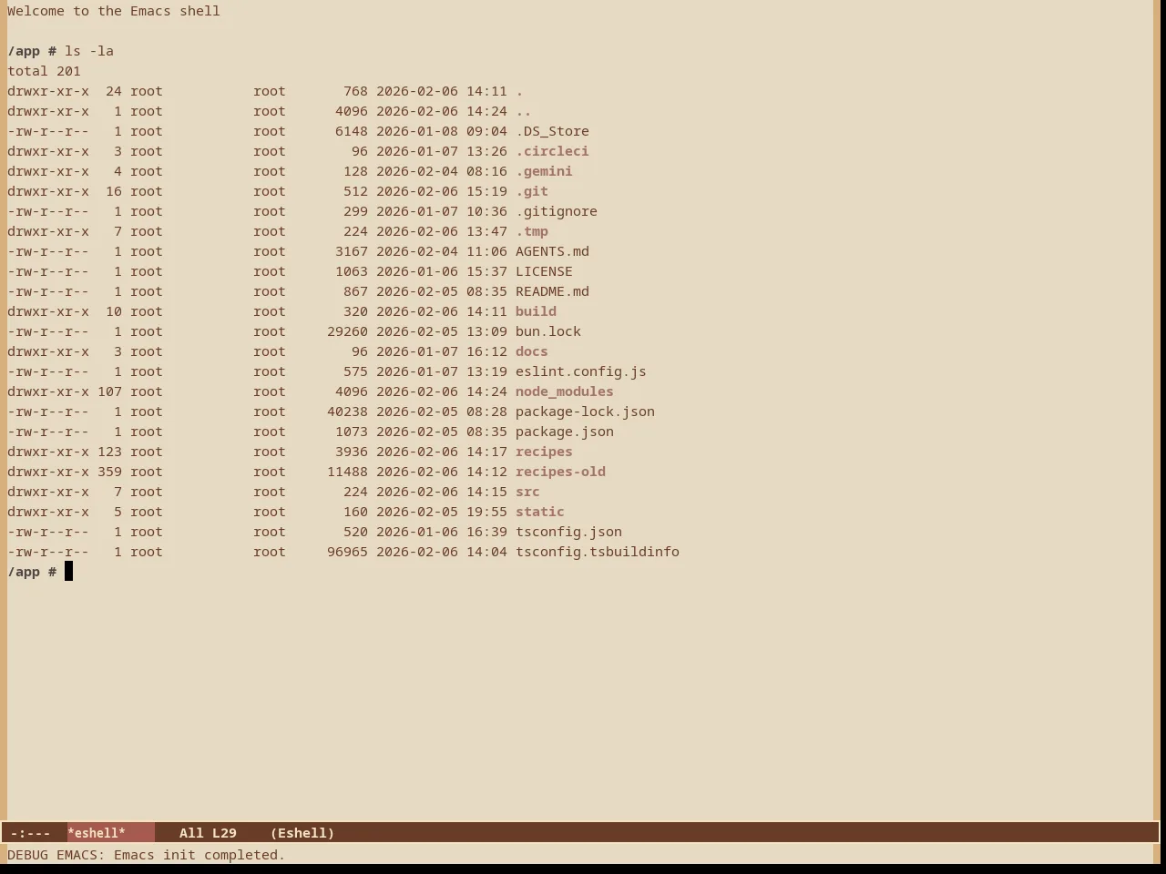Click the link count 107 value

109,391
